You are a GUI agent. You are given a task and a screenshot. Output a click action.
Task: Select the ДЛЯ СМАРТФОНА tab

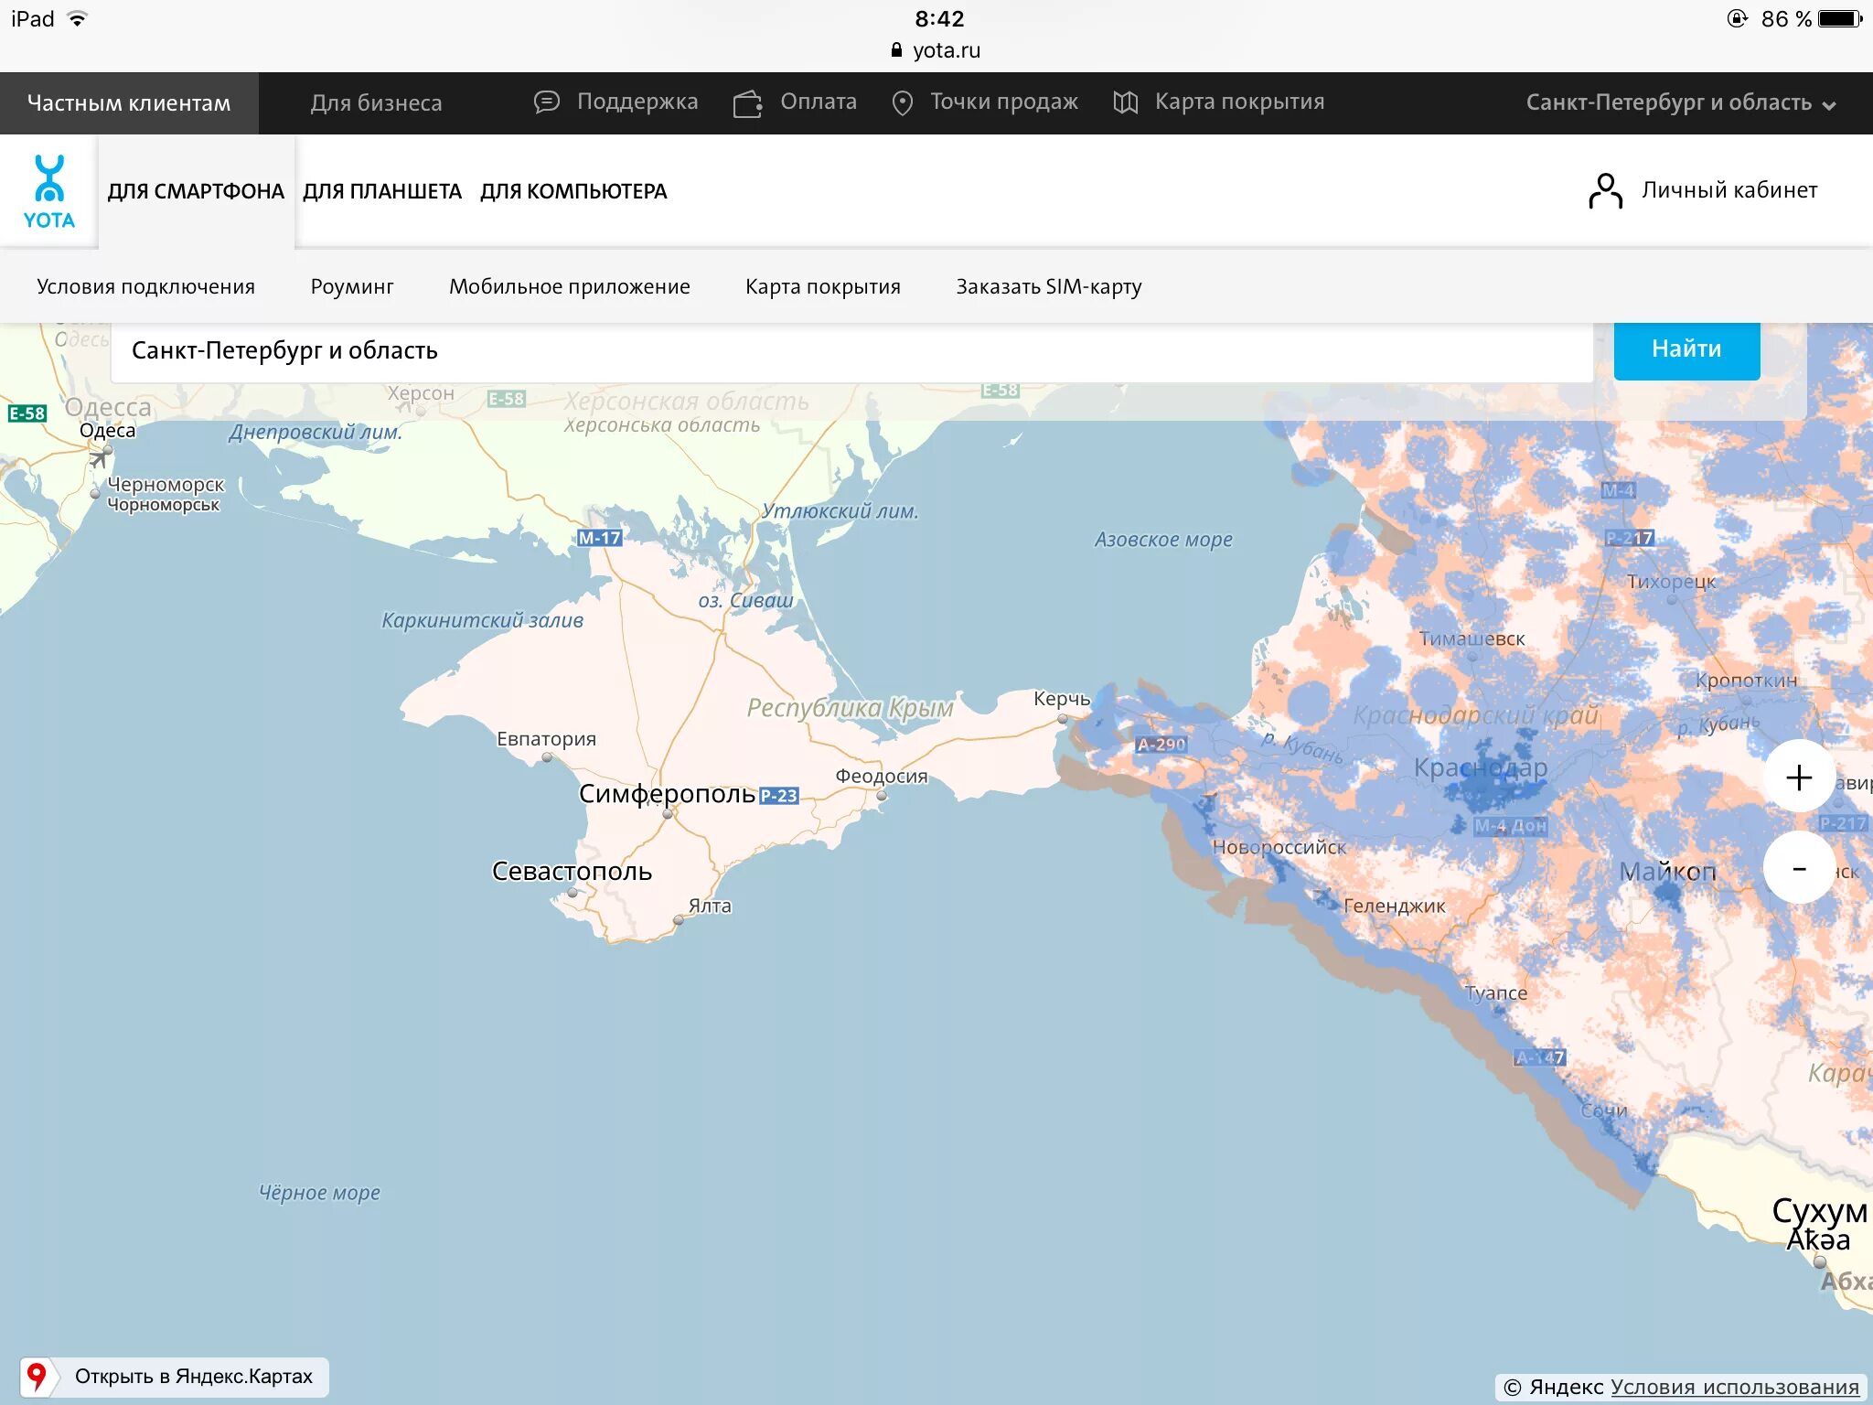(196, 191)
